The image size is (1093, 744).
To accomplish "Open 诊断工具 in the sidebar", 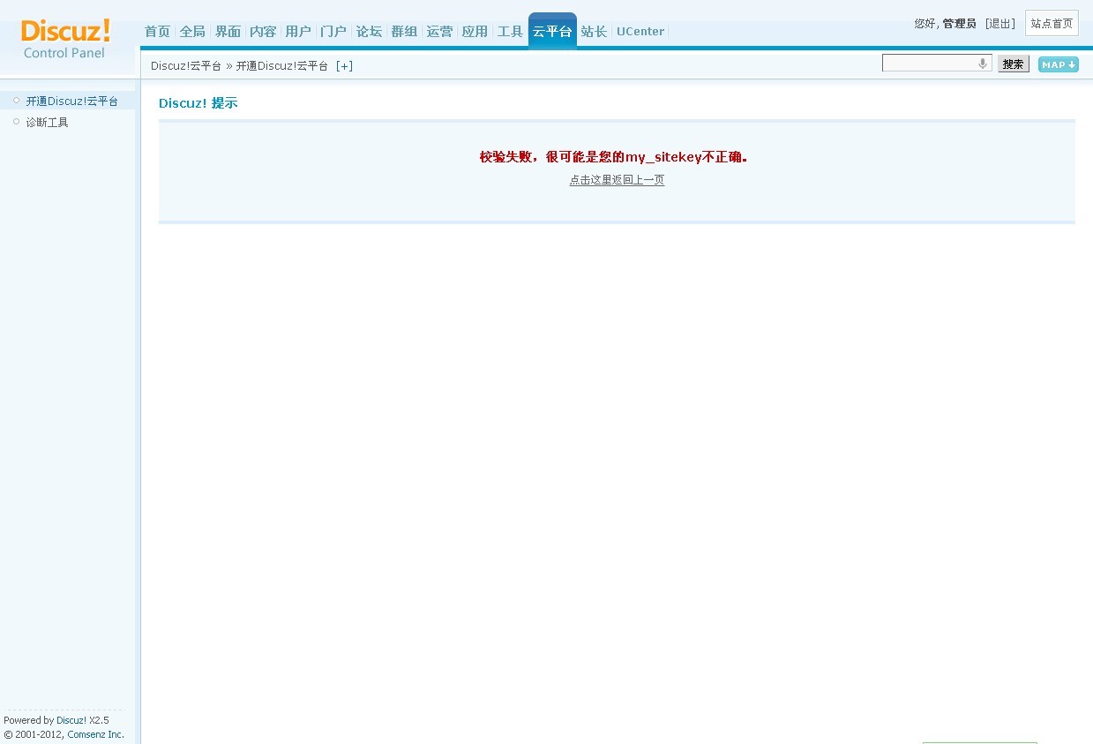I will click(x=47, y=123).
